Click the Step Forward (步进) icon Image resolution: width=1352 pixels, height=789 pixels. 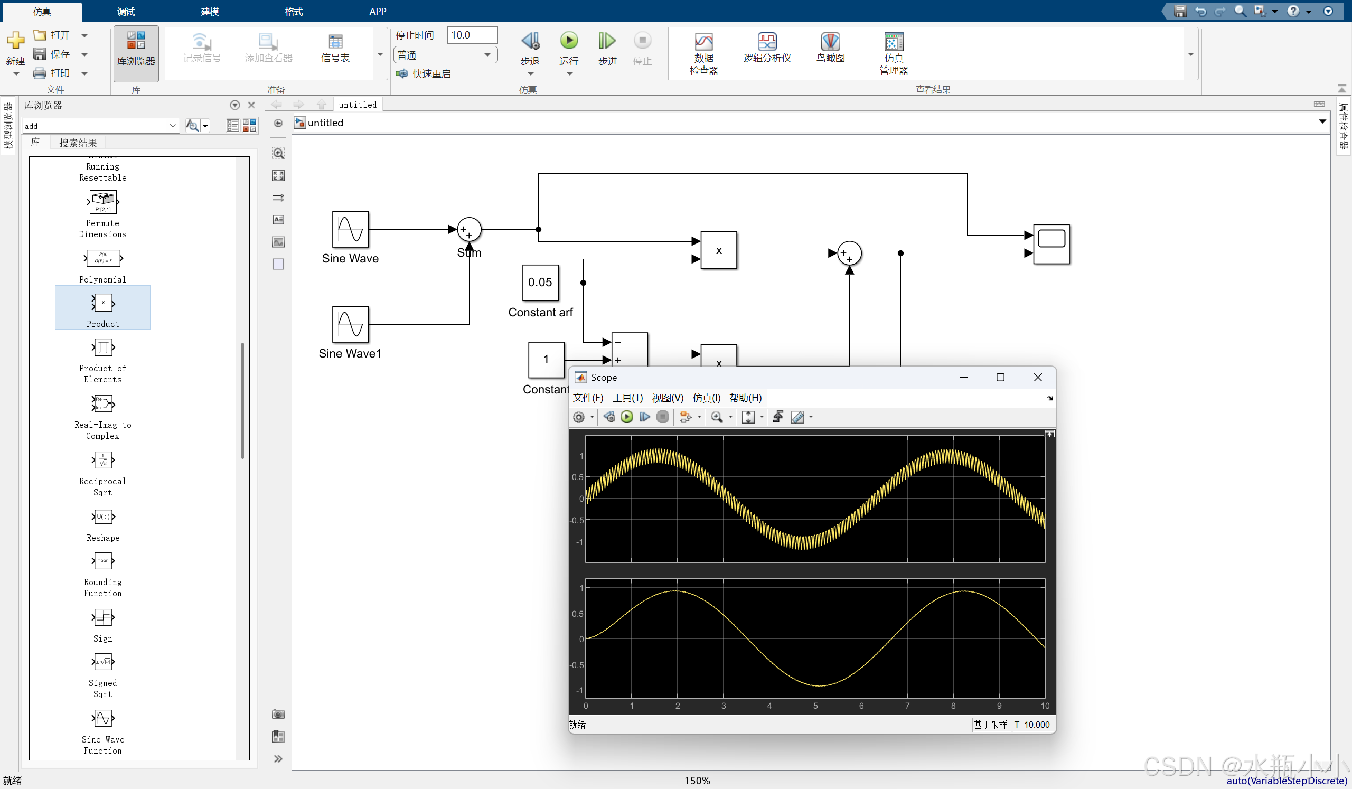coord(607,41)
